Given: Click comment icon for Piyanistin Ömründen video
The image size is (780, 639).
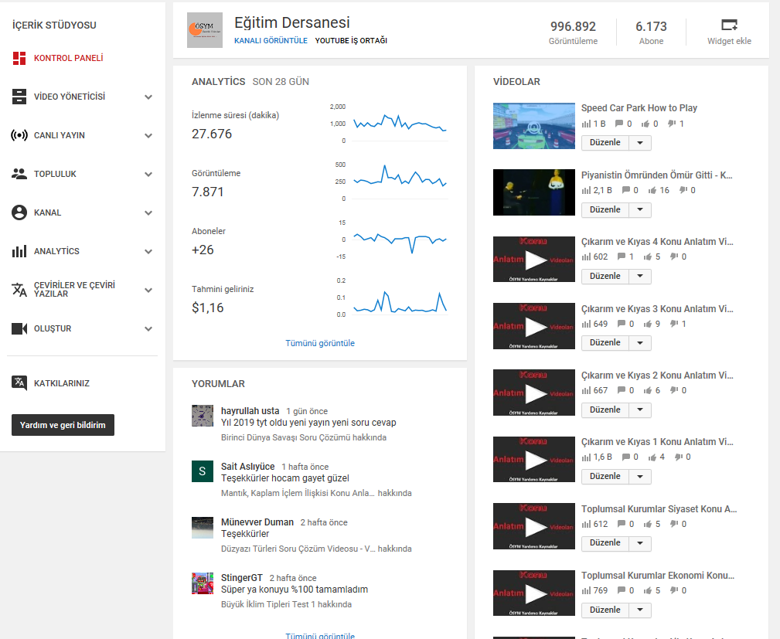Looking at the screenshot, I should click(x=626, y=190).
